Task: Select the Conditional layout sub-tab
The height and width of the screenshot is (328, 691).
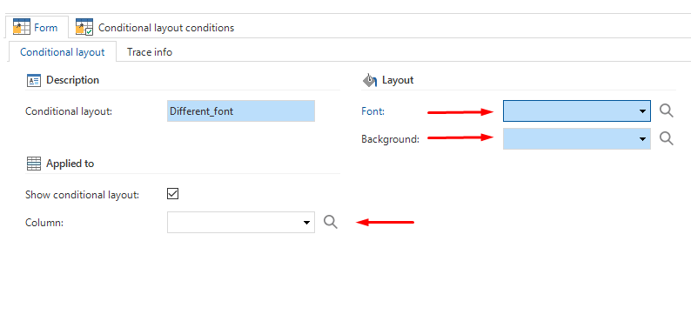Action: point(63,52)
